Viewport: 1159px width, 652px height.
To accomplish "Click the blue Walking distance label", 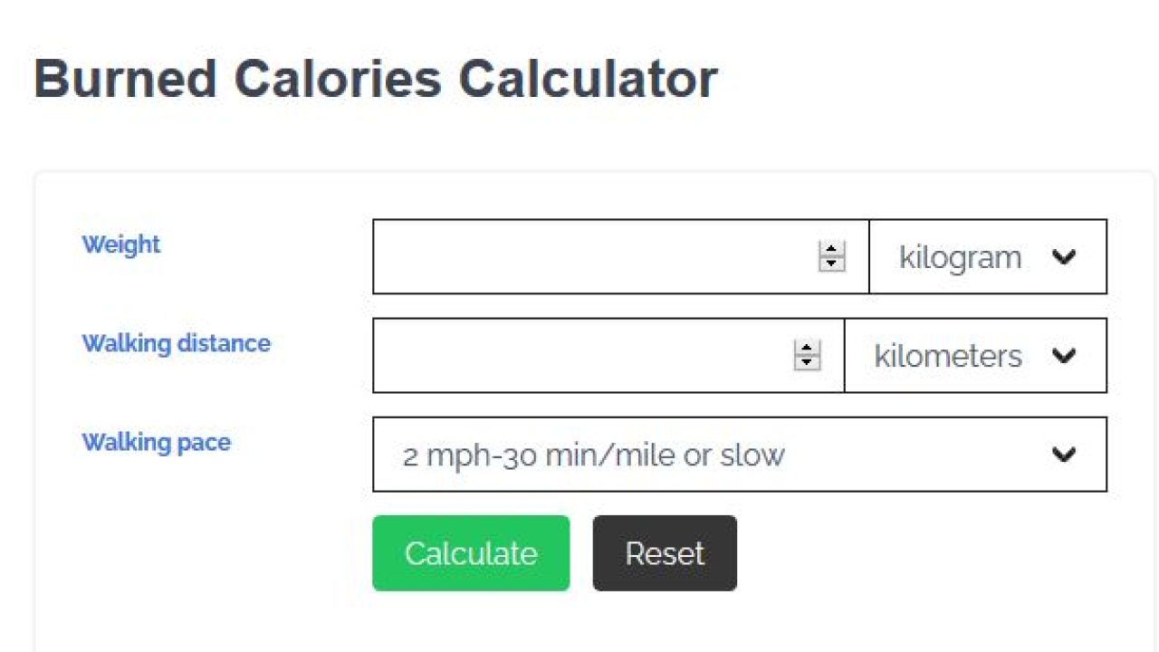I will point(177,343).
